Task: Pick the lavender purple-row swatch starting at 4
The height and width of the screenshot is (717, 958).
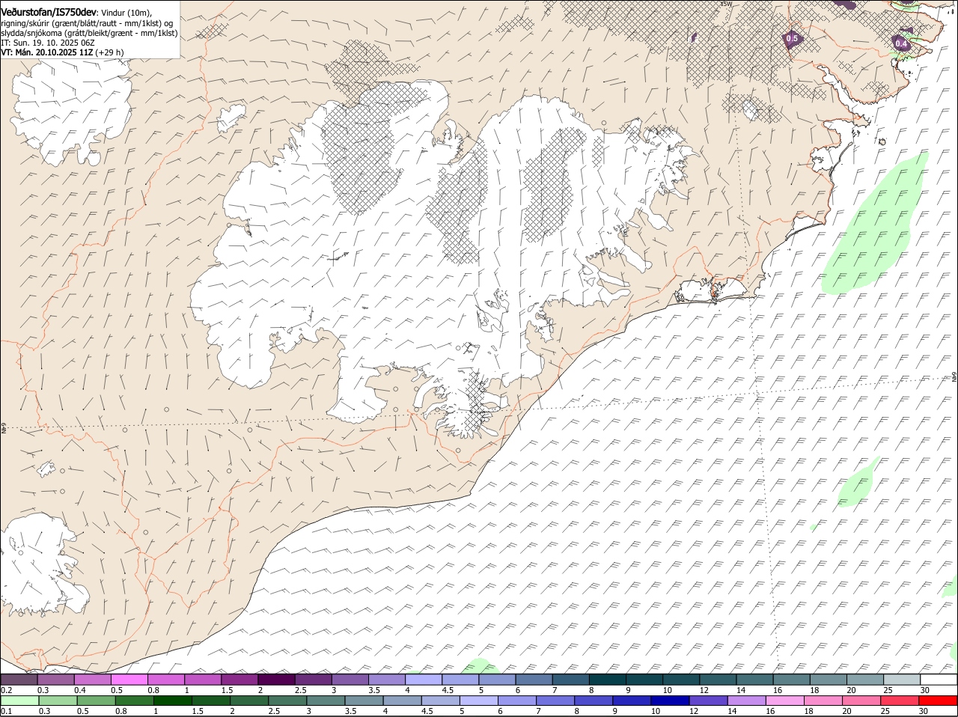Action: click(x=424, y=680)
